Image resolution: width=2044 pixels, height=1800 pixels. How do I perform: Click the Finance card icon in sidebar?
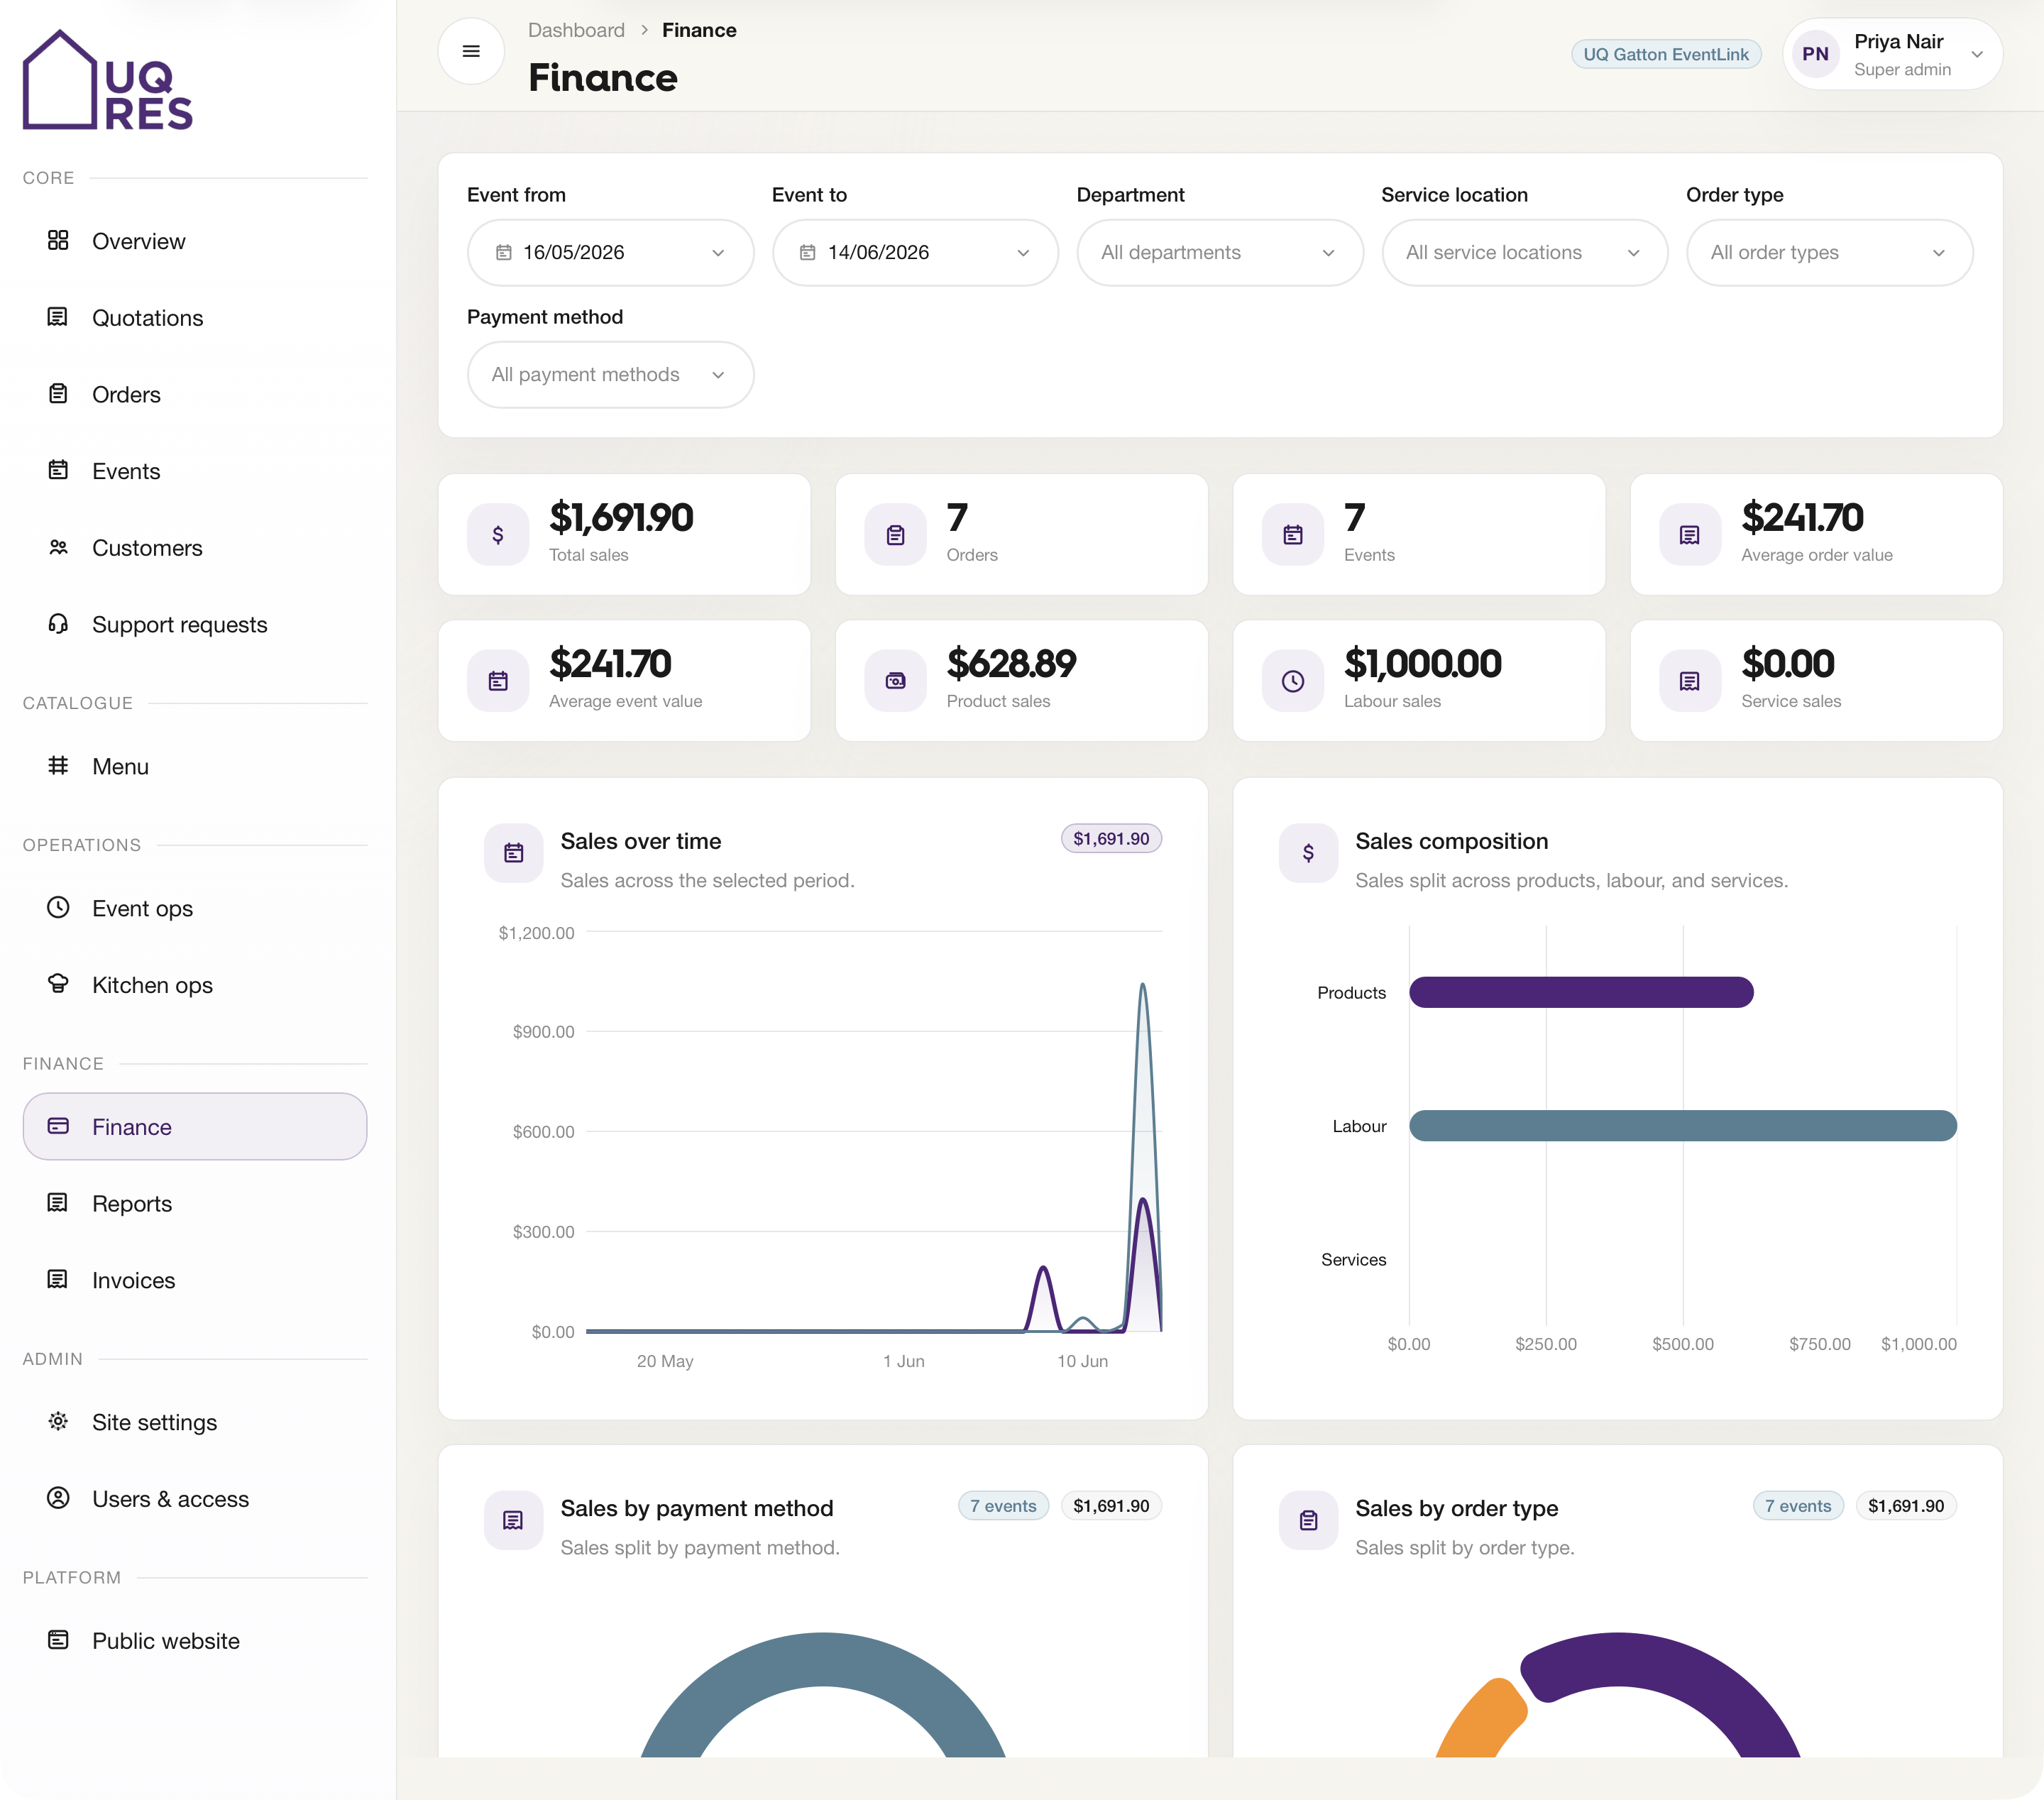coord(58,1126)
